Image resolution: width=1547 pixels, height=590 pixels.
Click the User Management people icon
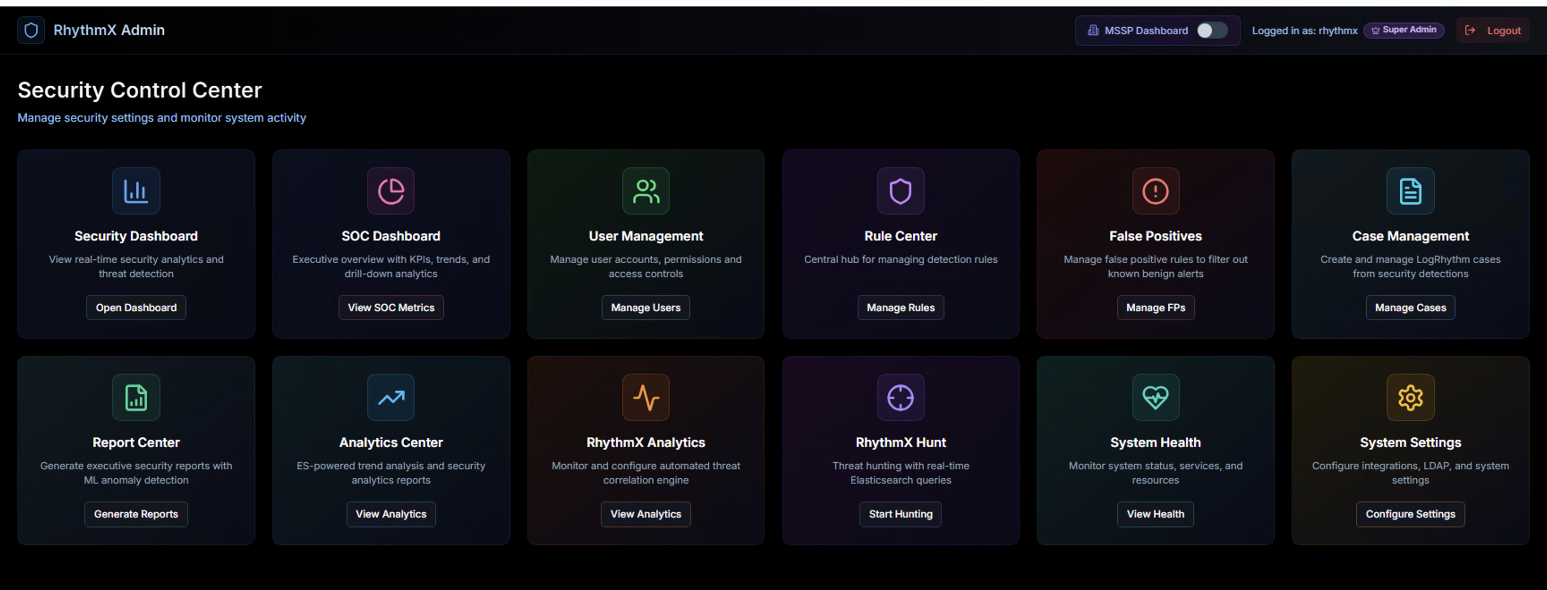645,191
